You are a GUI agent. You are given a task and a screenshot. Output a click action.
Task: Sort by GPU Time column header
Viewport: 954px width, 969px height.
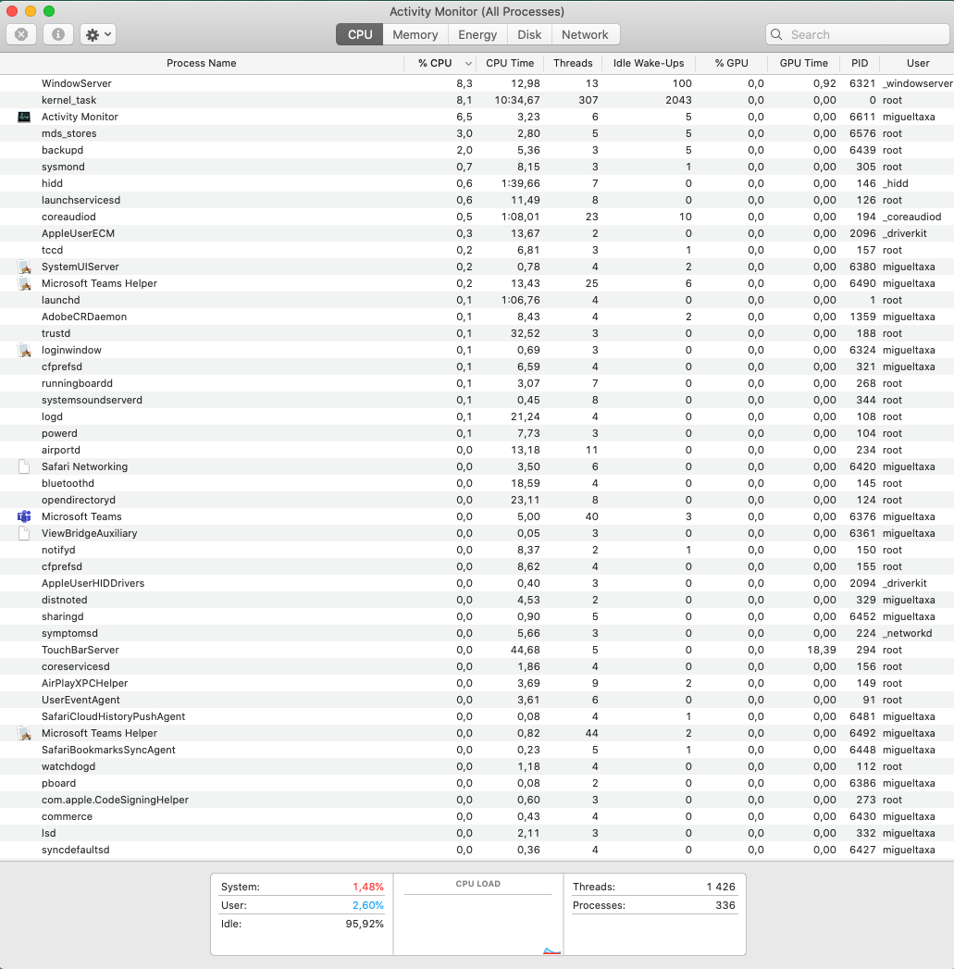tap(803, 63)
